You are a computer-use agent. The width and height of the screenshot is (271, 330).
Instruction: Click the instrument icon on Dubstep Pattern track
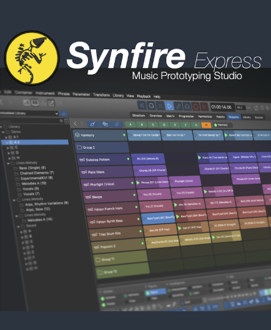tap(82, 160)
